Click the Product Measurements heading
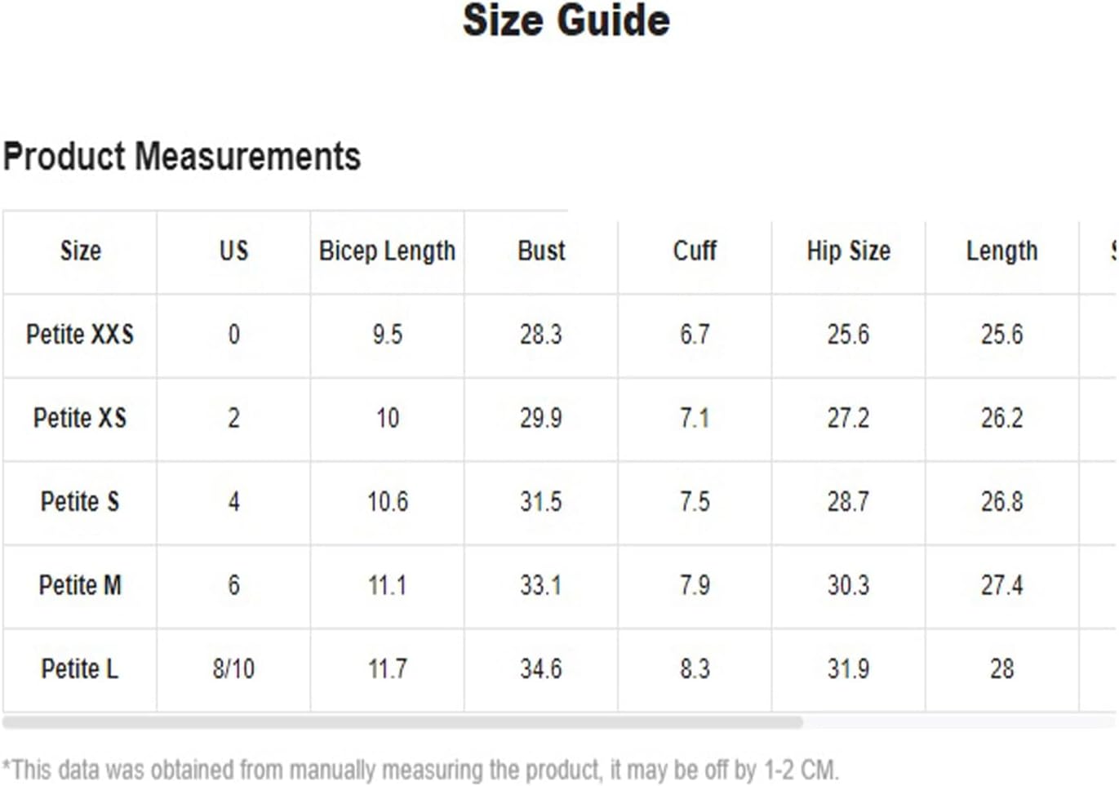This screenshot has width=1119, height=786. (x=182, y=157)
